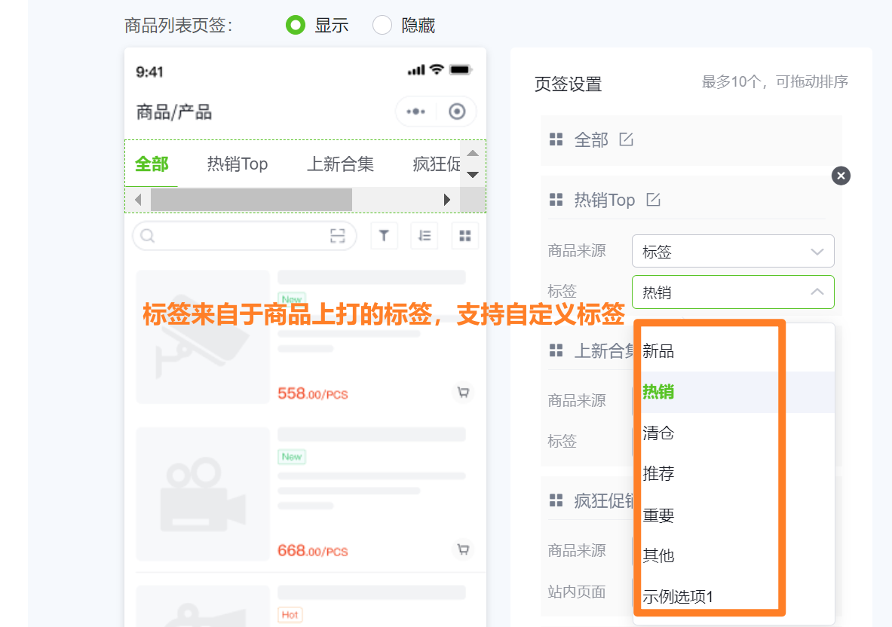892x627 pixels.
Task: Add the 668.00 product to cart
Action: point(464,549)
